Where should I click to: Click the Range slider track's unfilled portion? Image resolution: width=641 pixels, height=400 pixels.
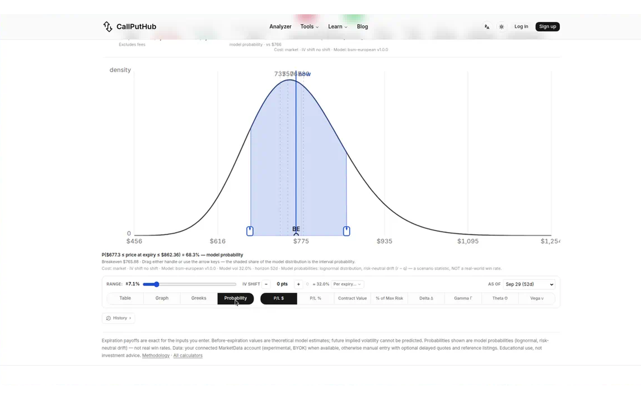tap(198, 284)
